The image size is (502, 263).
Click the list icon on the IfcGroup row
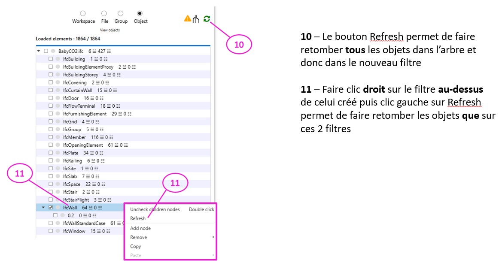(x=93, y=129)
